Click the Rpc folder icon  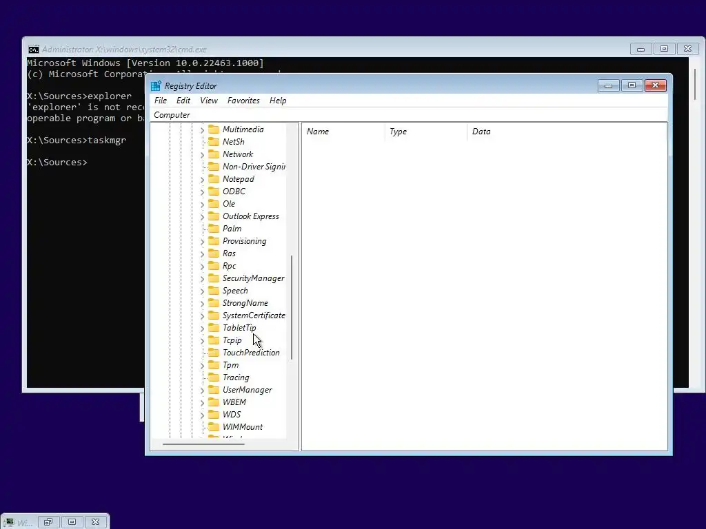point(214,266)
